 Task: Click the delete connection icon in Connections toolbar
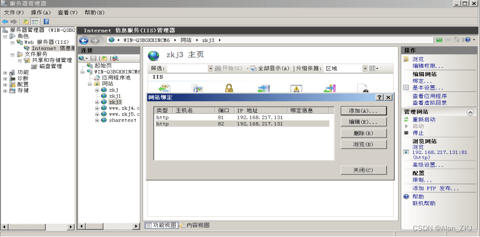tap(115, 58)
